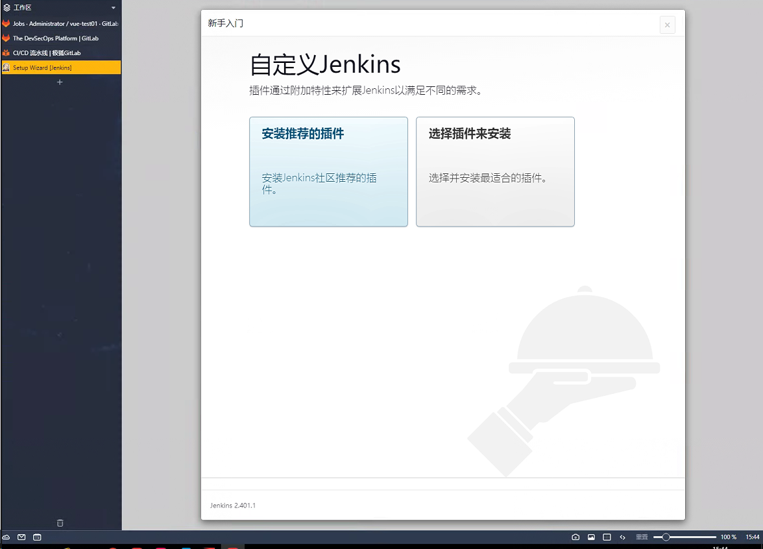This screenshot has width=763, height=549.
Task: Open the calendar panel icon
Action: (37, 537)
